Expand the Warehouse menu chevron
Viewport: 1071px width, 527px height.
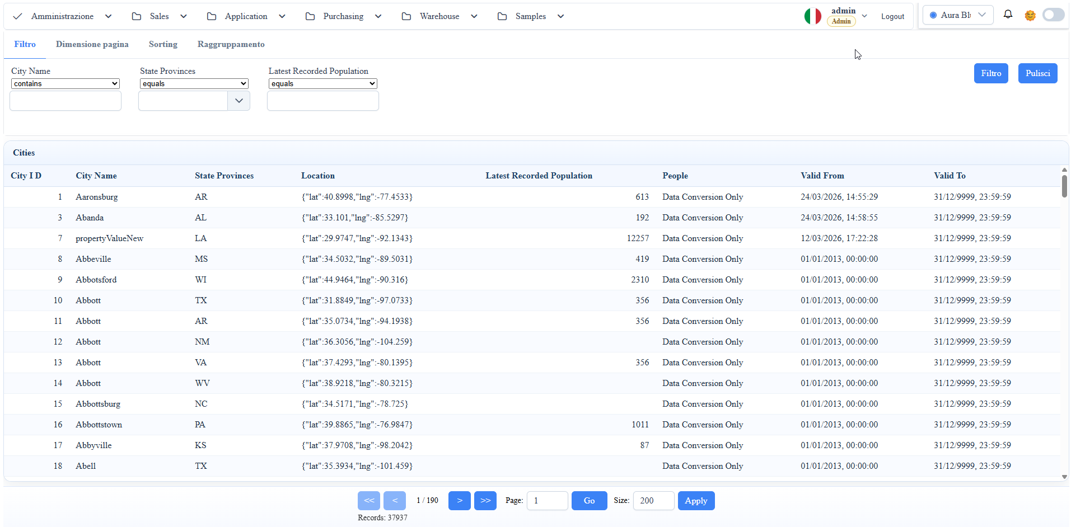tap(474, 16)
